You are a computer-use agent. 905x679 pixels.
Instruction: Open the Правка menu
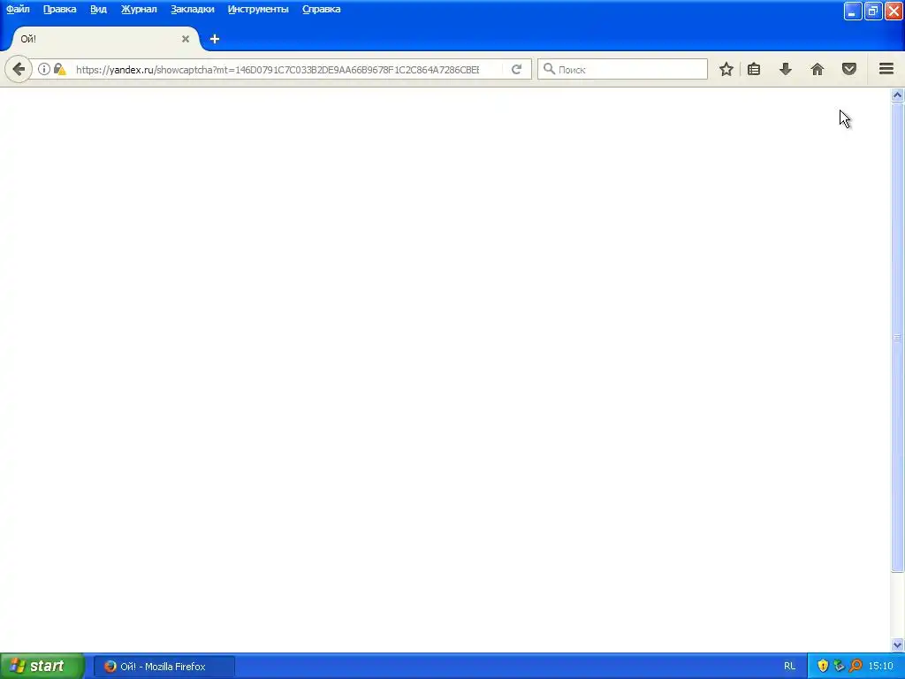[x=59, y=9]
